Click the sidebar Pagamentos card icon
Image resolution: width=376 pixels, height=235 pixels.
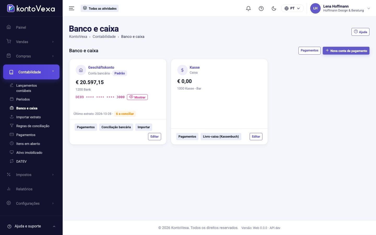[11, 134]
